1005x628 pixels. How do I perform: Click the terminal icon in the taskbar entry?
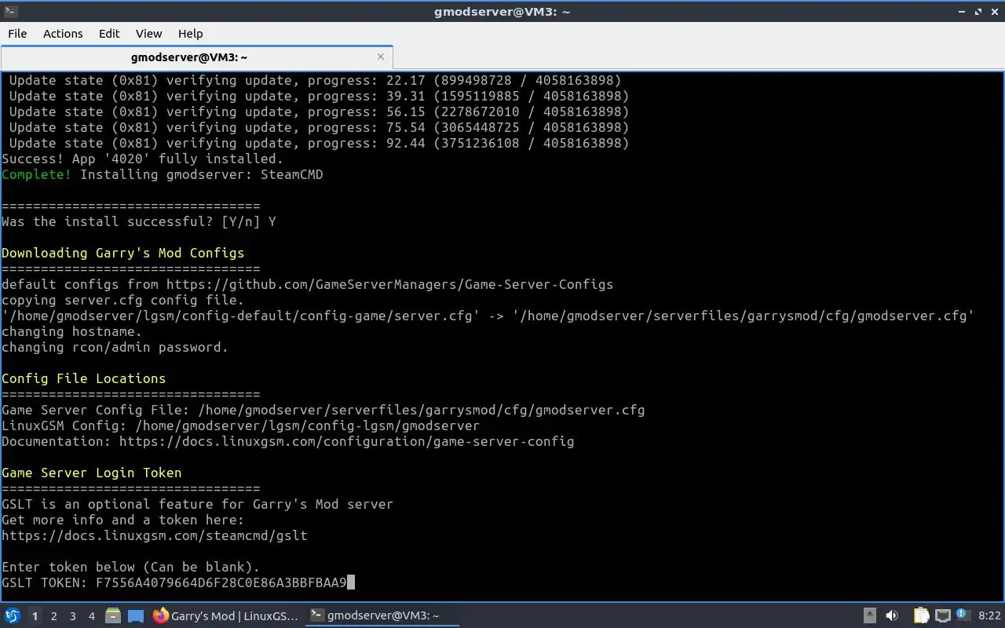click(316, 616)
